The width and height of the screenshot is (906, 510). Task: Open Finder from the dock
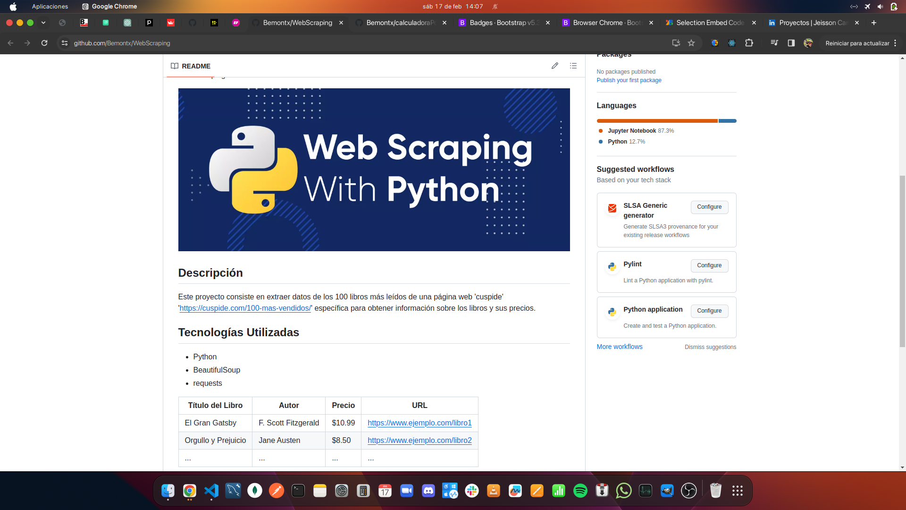click(168, 491)
